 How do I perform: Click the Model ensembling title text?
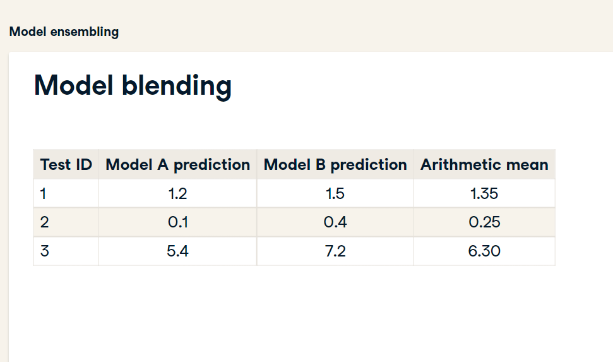point(64,32)
